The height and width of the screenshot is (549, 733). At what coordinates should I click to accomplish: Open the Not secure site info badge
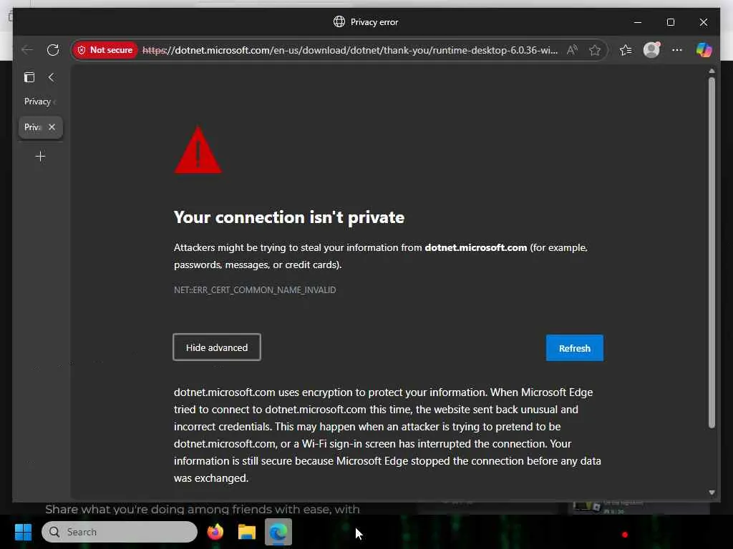point(105,50)
